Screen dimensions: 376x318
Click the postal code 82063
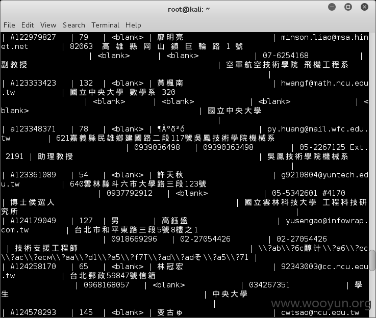81,46
